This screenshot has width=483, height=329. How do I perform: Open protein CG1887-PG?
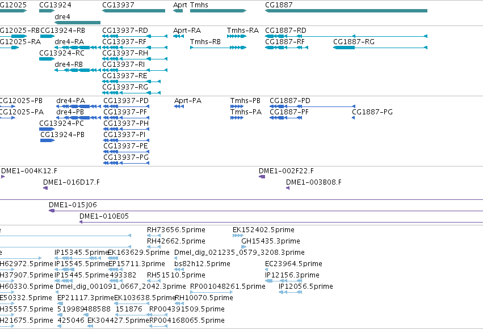tap(372, 113)
